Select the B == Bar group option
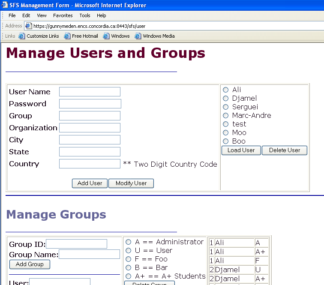Viewport: 324px width, 285px height. [128, 268]
